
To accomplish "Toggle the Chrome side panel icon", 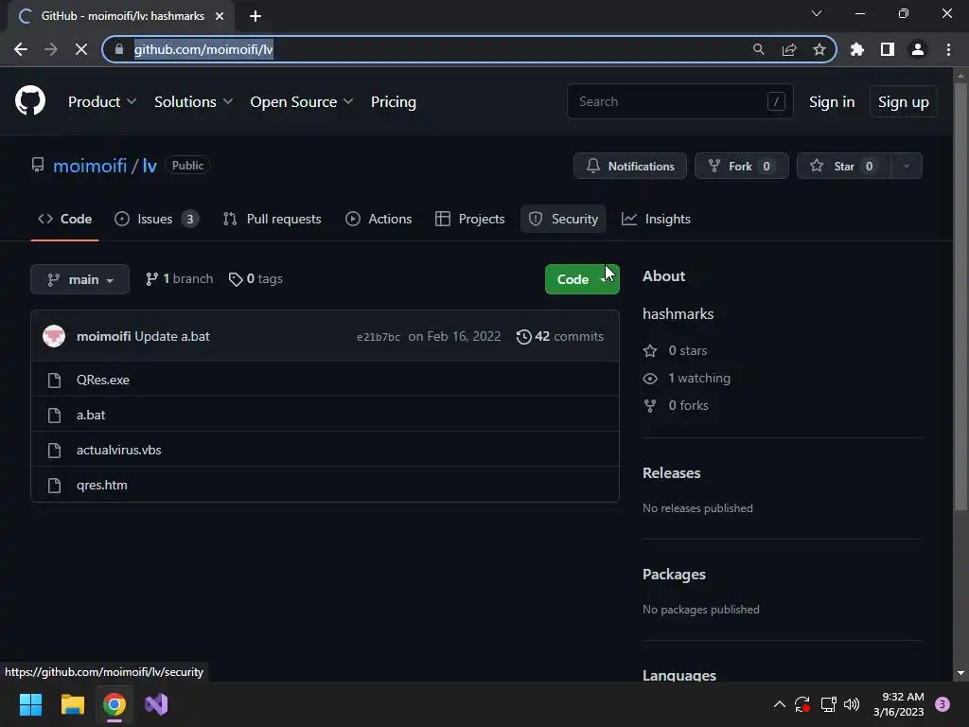I will (x=888, y=49).
